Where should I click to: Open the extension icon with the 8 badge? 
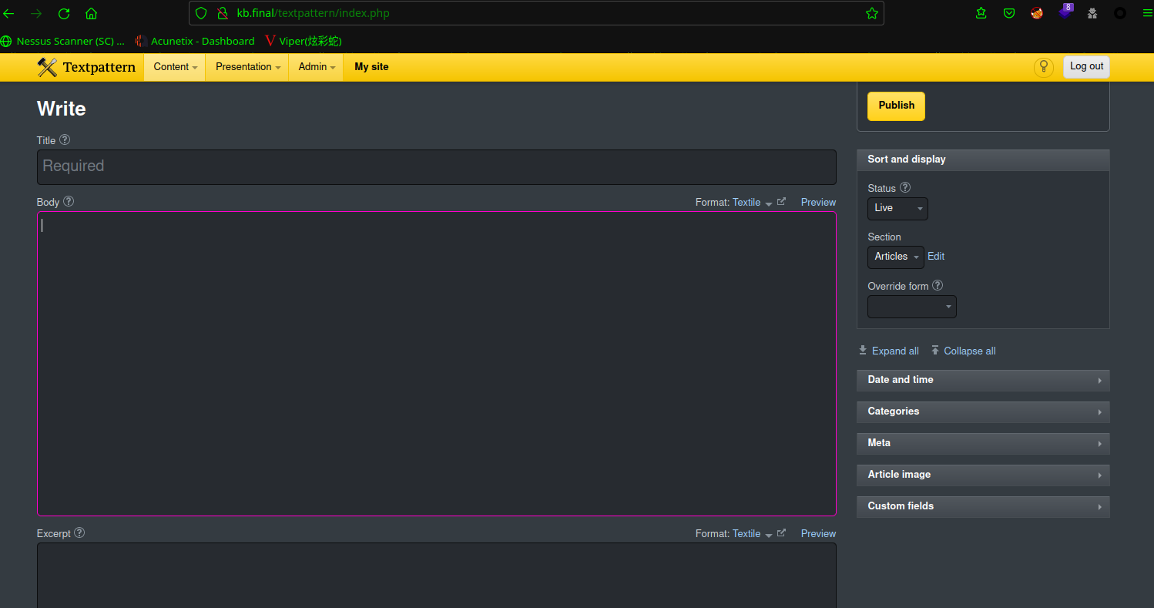[1065, 12]
